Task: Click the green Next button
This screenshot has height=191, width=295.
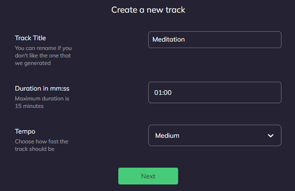Action: [148, 176]
